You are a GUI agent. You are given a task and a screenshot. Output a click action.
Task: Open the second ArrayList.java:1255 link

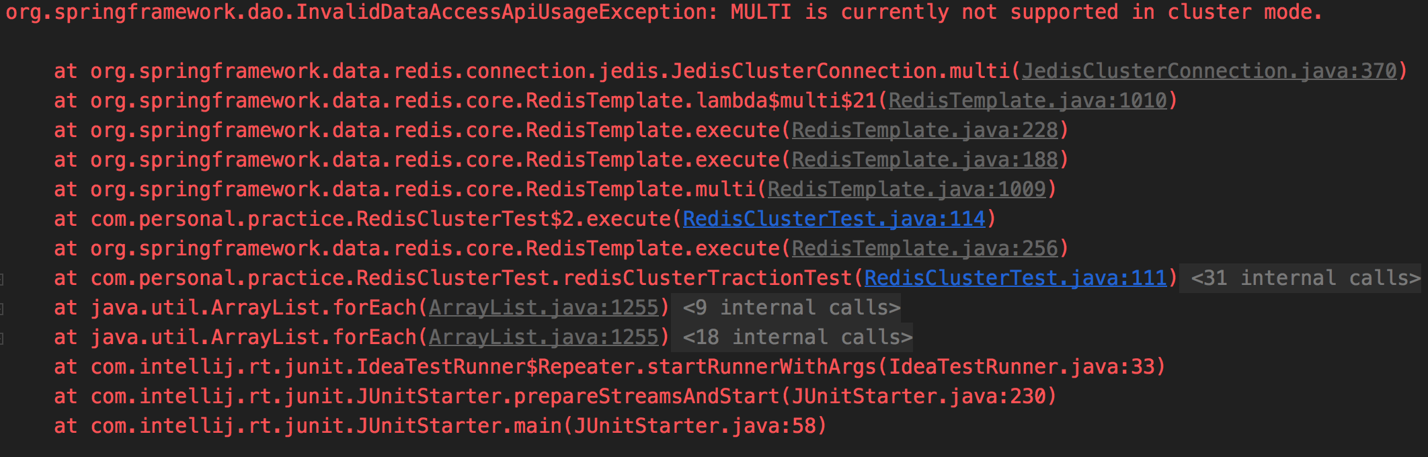[x=543, y=337]
